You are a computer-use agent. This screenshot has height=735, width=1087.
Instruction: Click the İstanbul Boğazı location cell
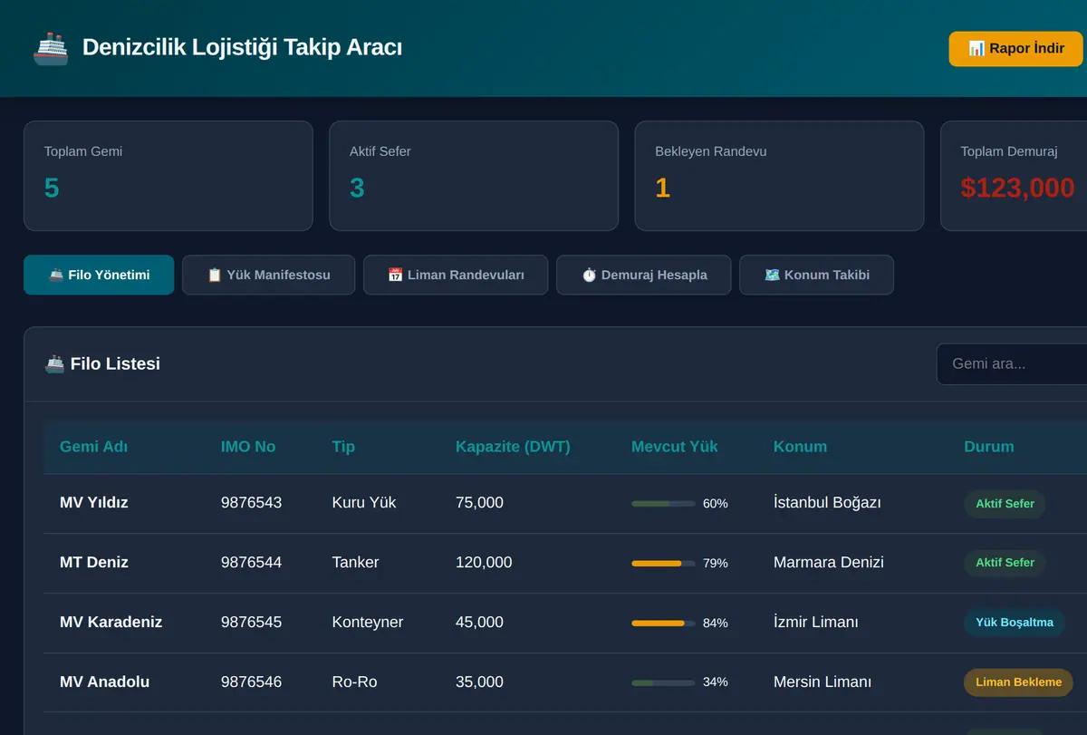[x=827, y=503]
